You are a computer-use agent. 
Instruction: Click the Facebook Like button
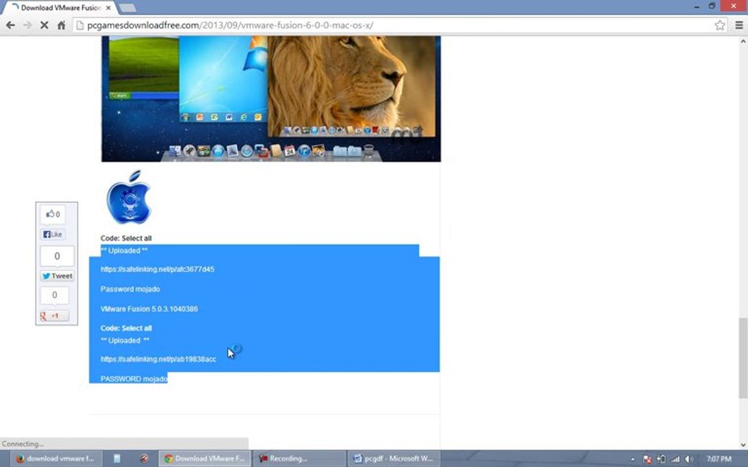point(53,234)
